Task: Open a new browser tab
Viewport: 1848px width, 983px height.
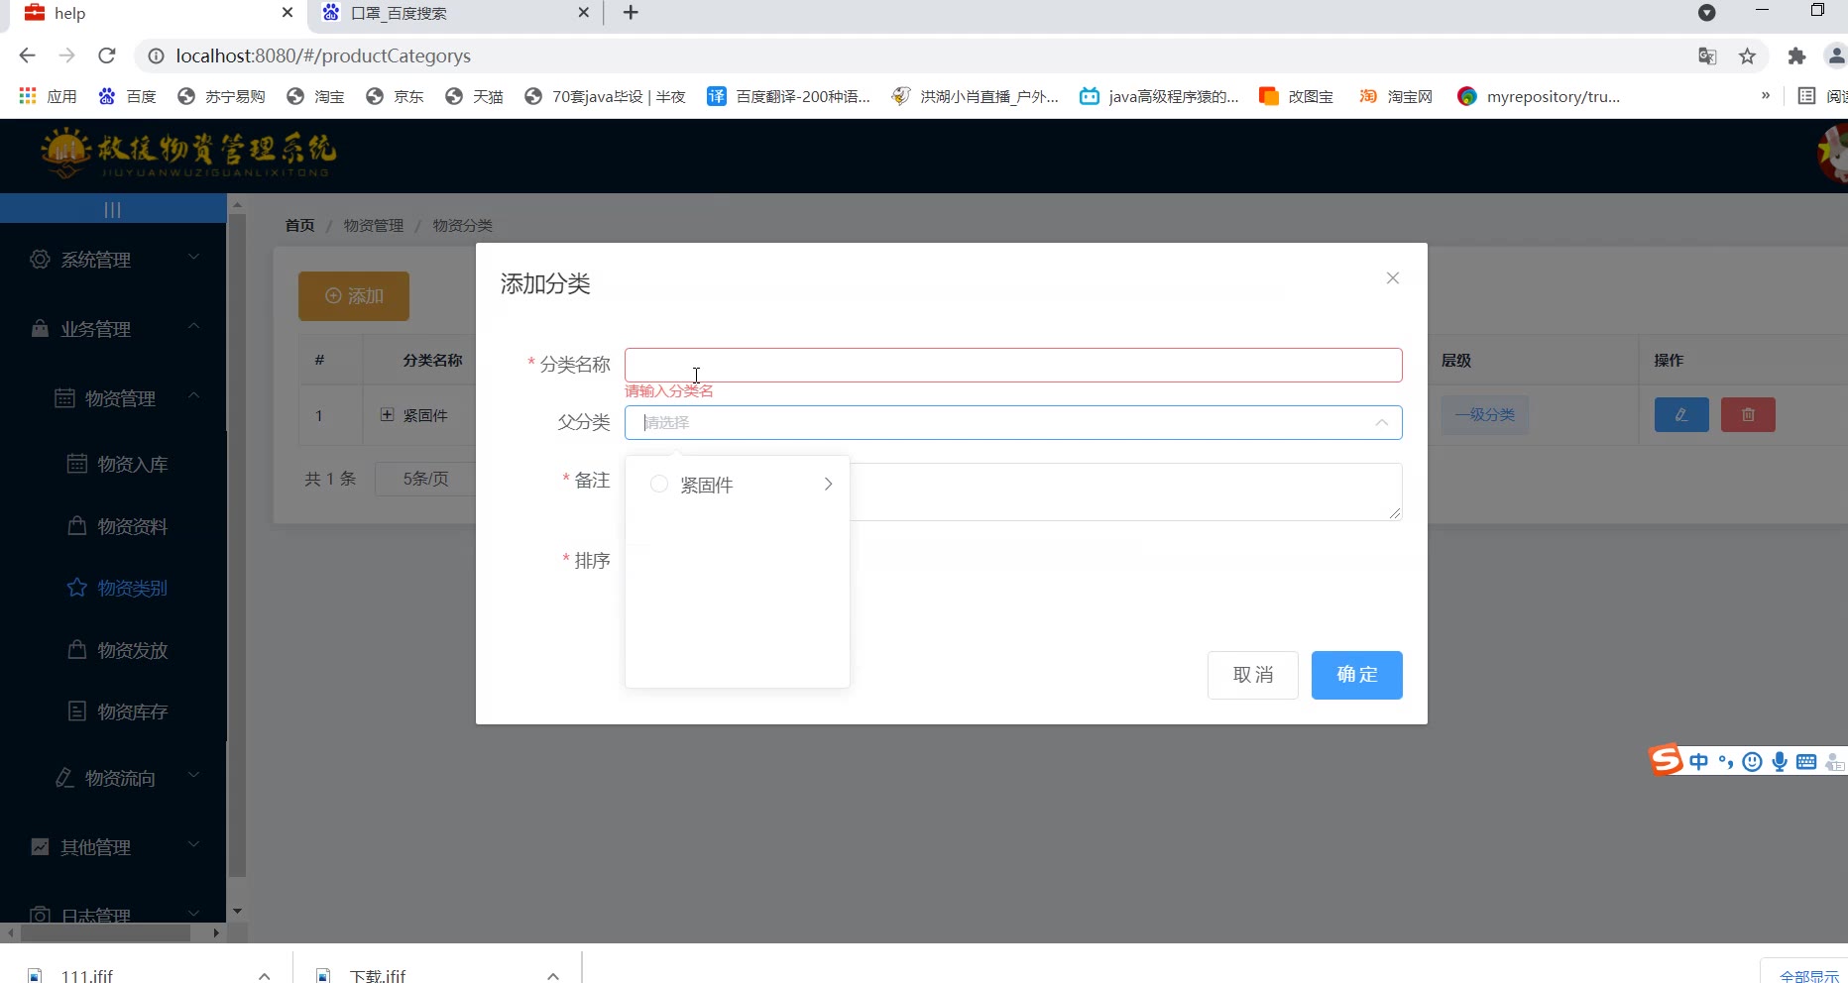Action: 631,13
